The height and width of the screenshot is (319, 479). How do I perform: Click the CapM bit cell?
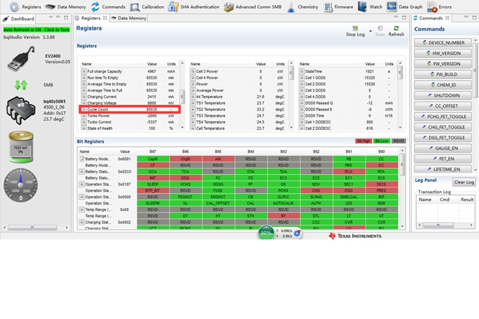[x=153, y=159]
